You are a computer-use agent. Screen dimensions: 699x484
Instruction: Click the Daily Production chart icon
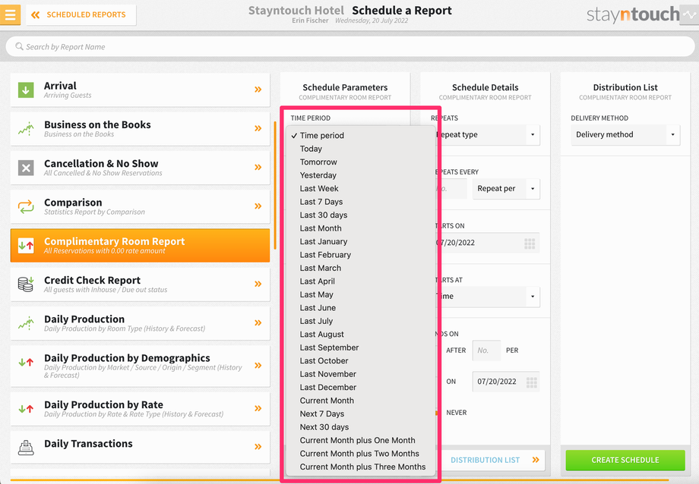pos(26,323)
